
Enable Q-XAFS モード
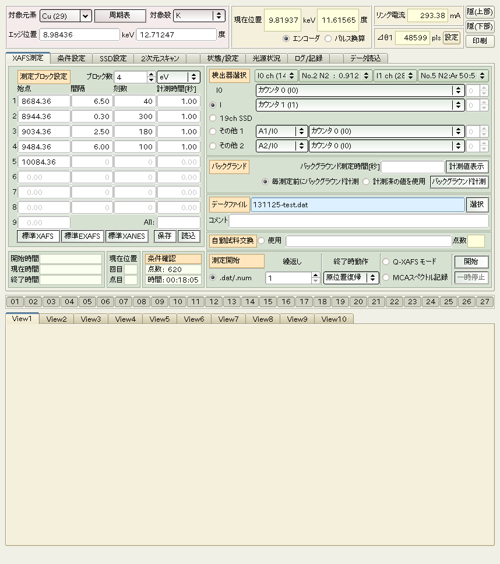(x=386, y=262)
